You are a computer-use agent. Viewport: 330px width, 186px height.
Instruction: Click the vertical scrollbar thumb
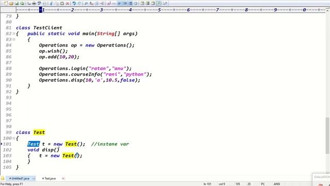click(327, 135)
